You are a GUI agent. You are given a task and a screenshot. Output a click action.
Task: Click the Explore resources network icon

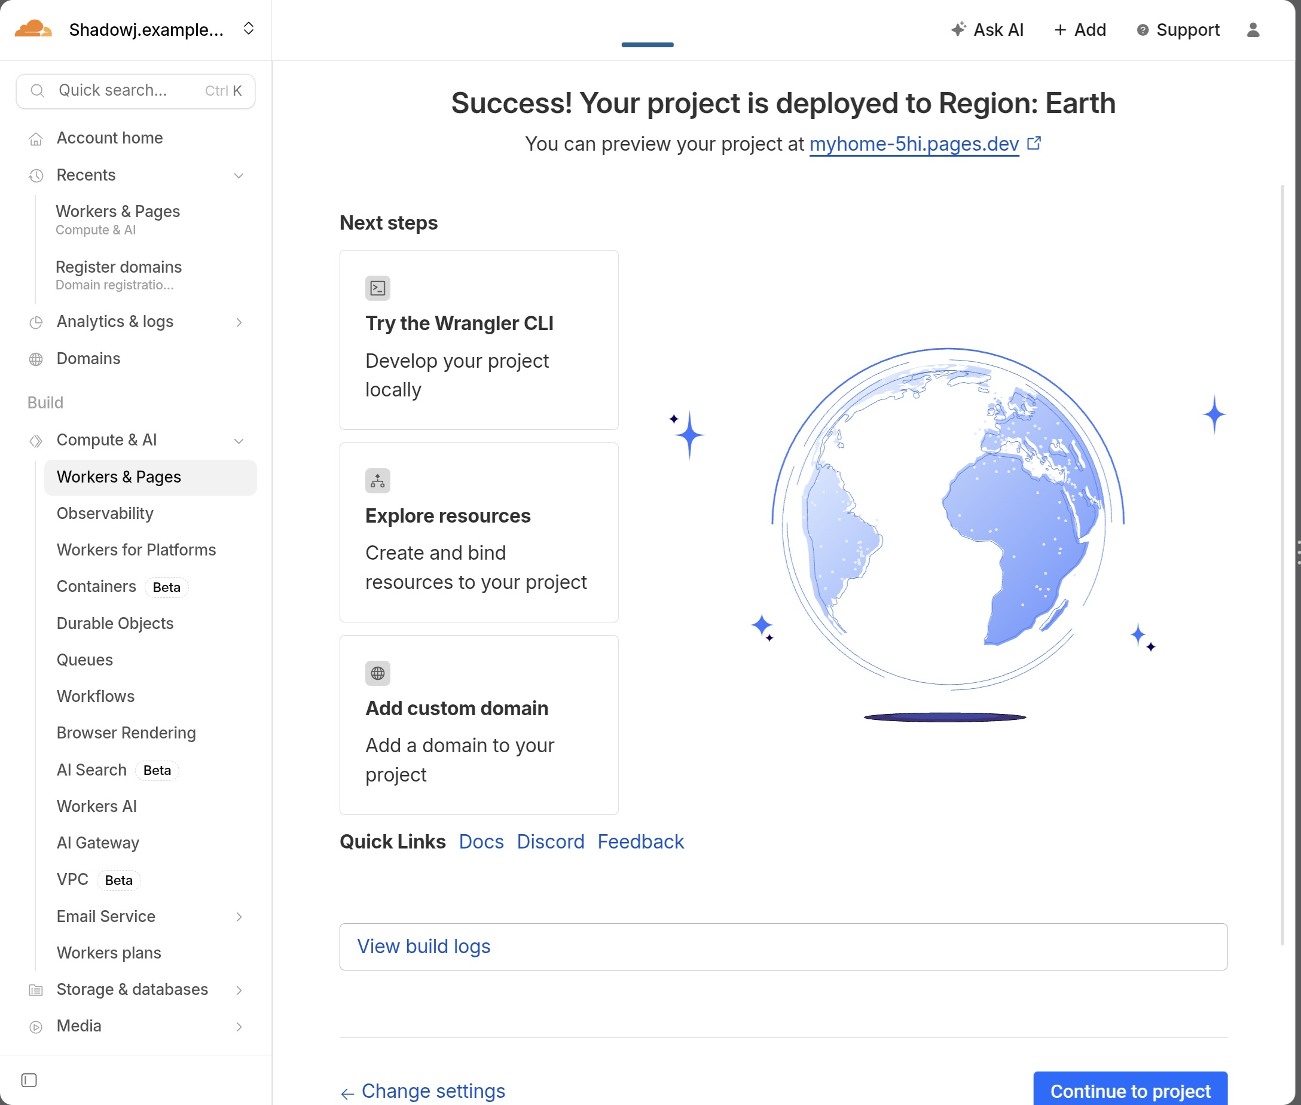click(x=378, y=481)
